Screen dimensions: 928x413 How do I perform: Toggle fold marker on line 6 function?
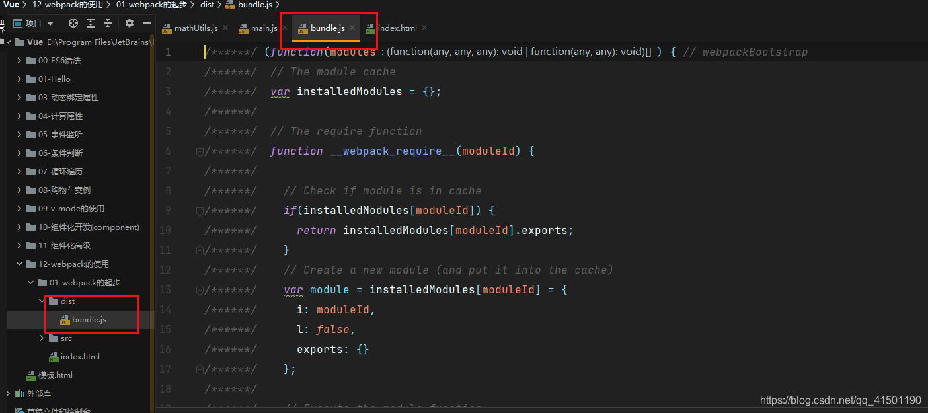click(199, 151)
